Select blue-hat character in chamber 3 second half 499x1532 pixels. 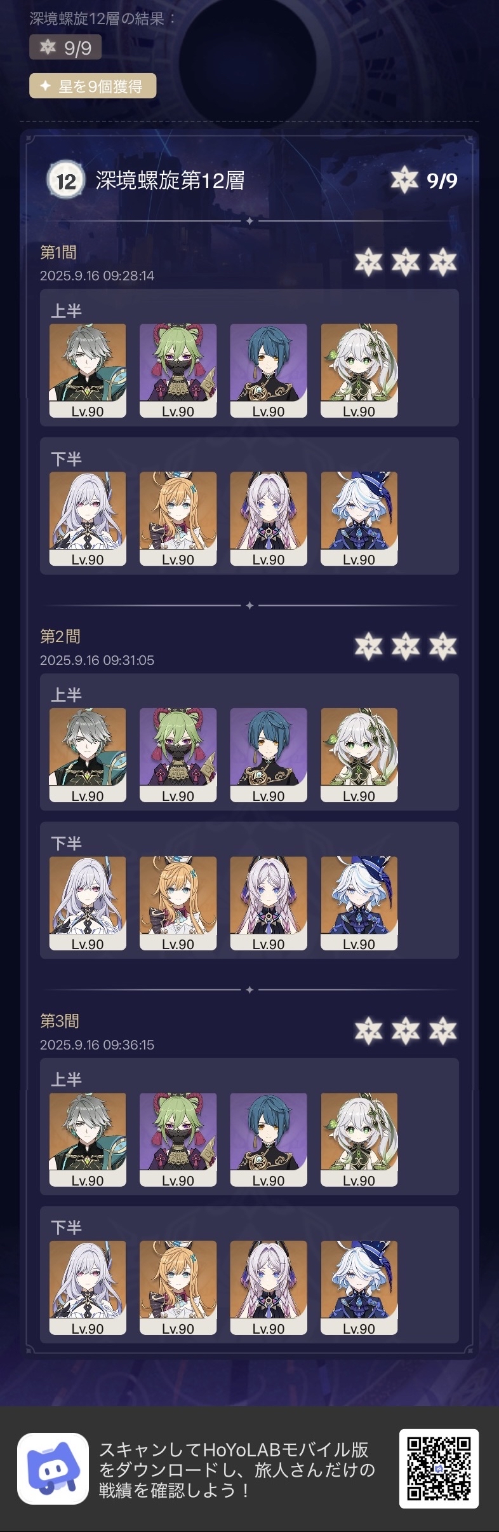pyautogui.click(x=359, y=1288)
